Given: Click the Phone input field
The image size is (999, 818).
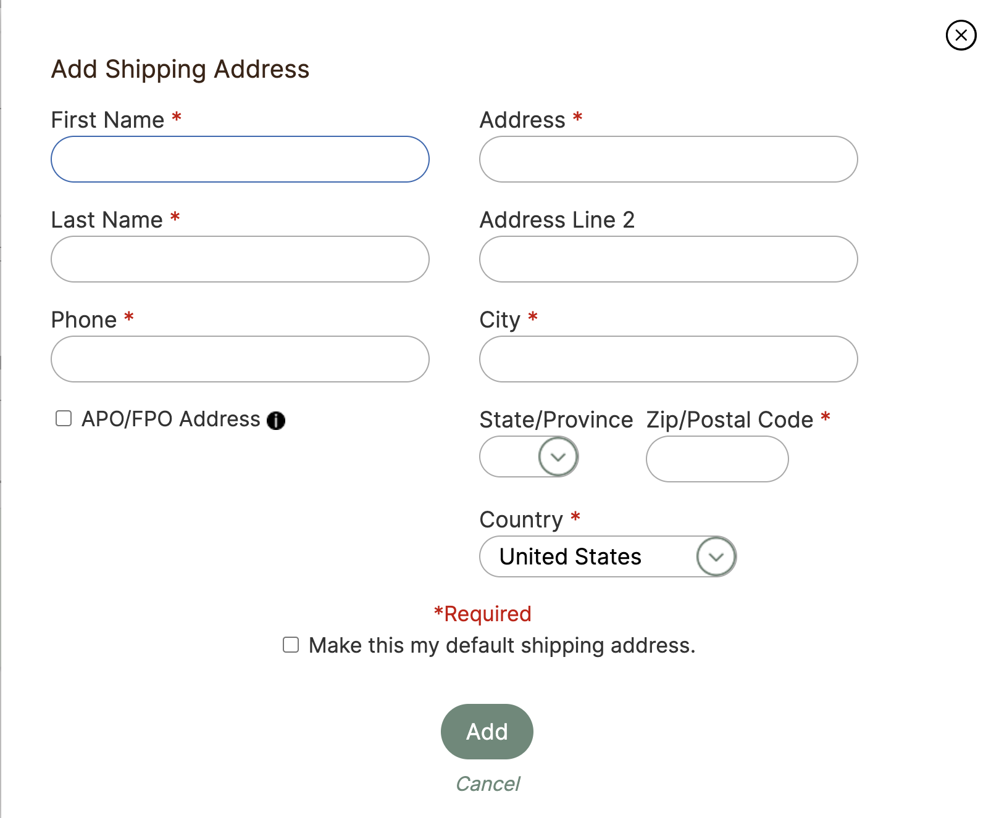Looking at the screenshot, I should (x=240, y=359).
